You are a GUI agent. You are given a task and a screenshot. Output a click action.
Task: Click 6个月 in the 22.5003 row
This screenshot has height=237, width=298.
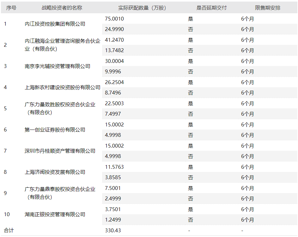(x=247, y=104)
